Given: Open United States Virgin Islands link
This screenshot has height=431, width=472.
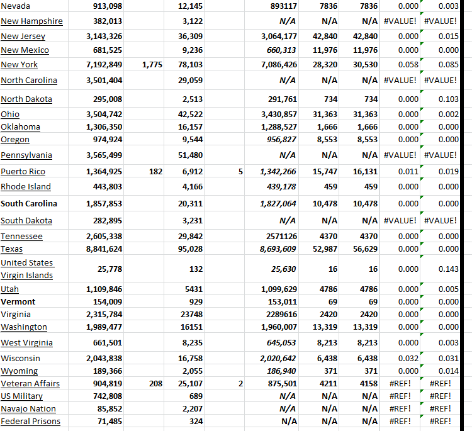Looking at the screenshot, I should pos(27,269).
